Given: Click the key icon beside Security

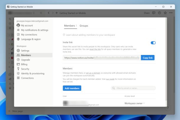Looking at the screenshot, I should pos(18,69).
